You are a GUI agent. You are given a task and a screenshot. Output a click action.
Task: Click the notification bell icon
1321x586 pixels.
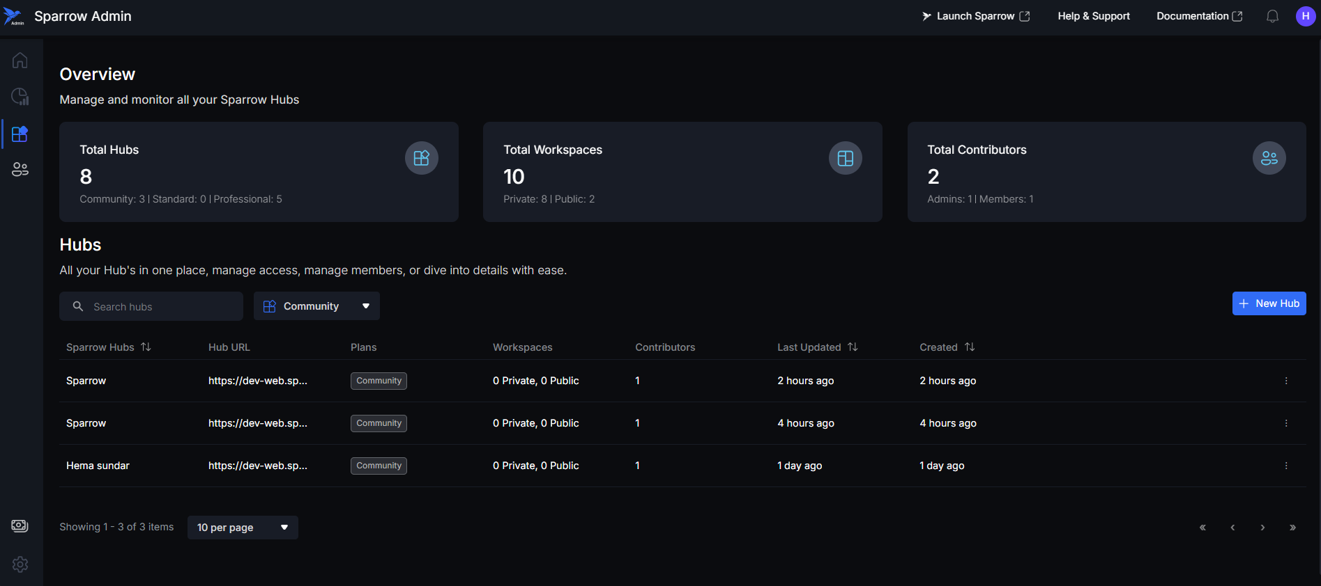1272,16
